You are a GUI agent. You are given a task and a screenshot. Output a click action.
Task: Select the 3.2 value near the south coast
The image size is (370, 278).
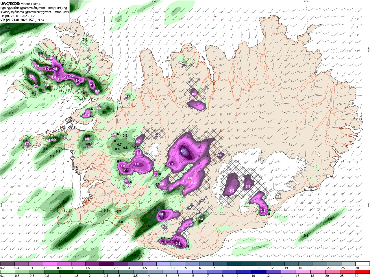pyautogui.click(x=178, y=244)
